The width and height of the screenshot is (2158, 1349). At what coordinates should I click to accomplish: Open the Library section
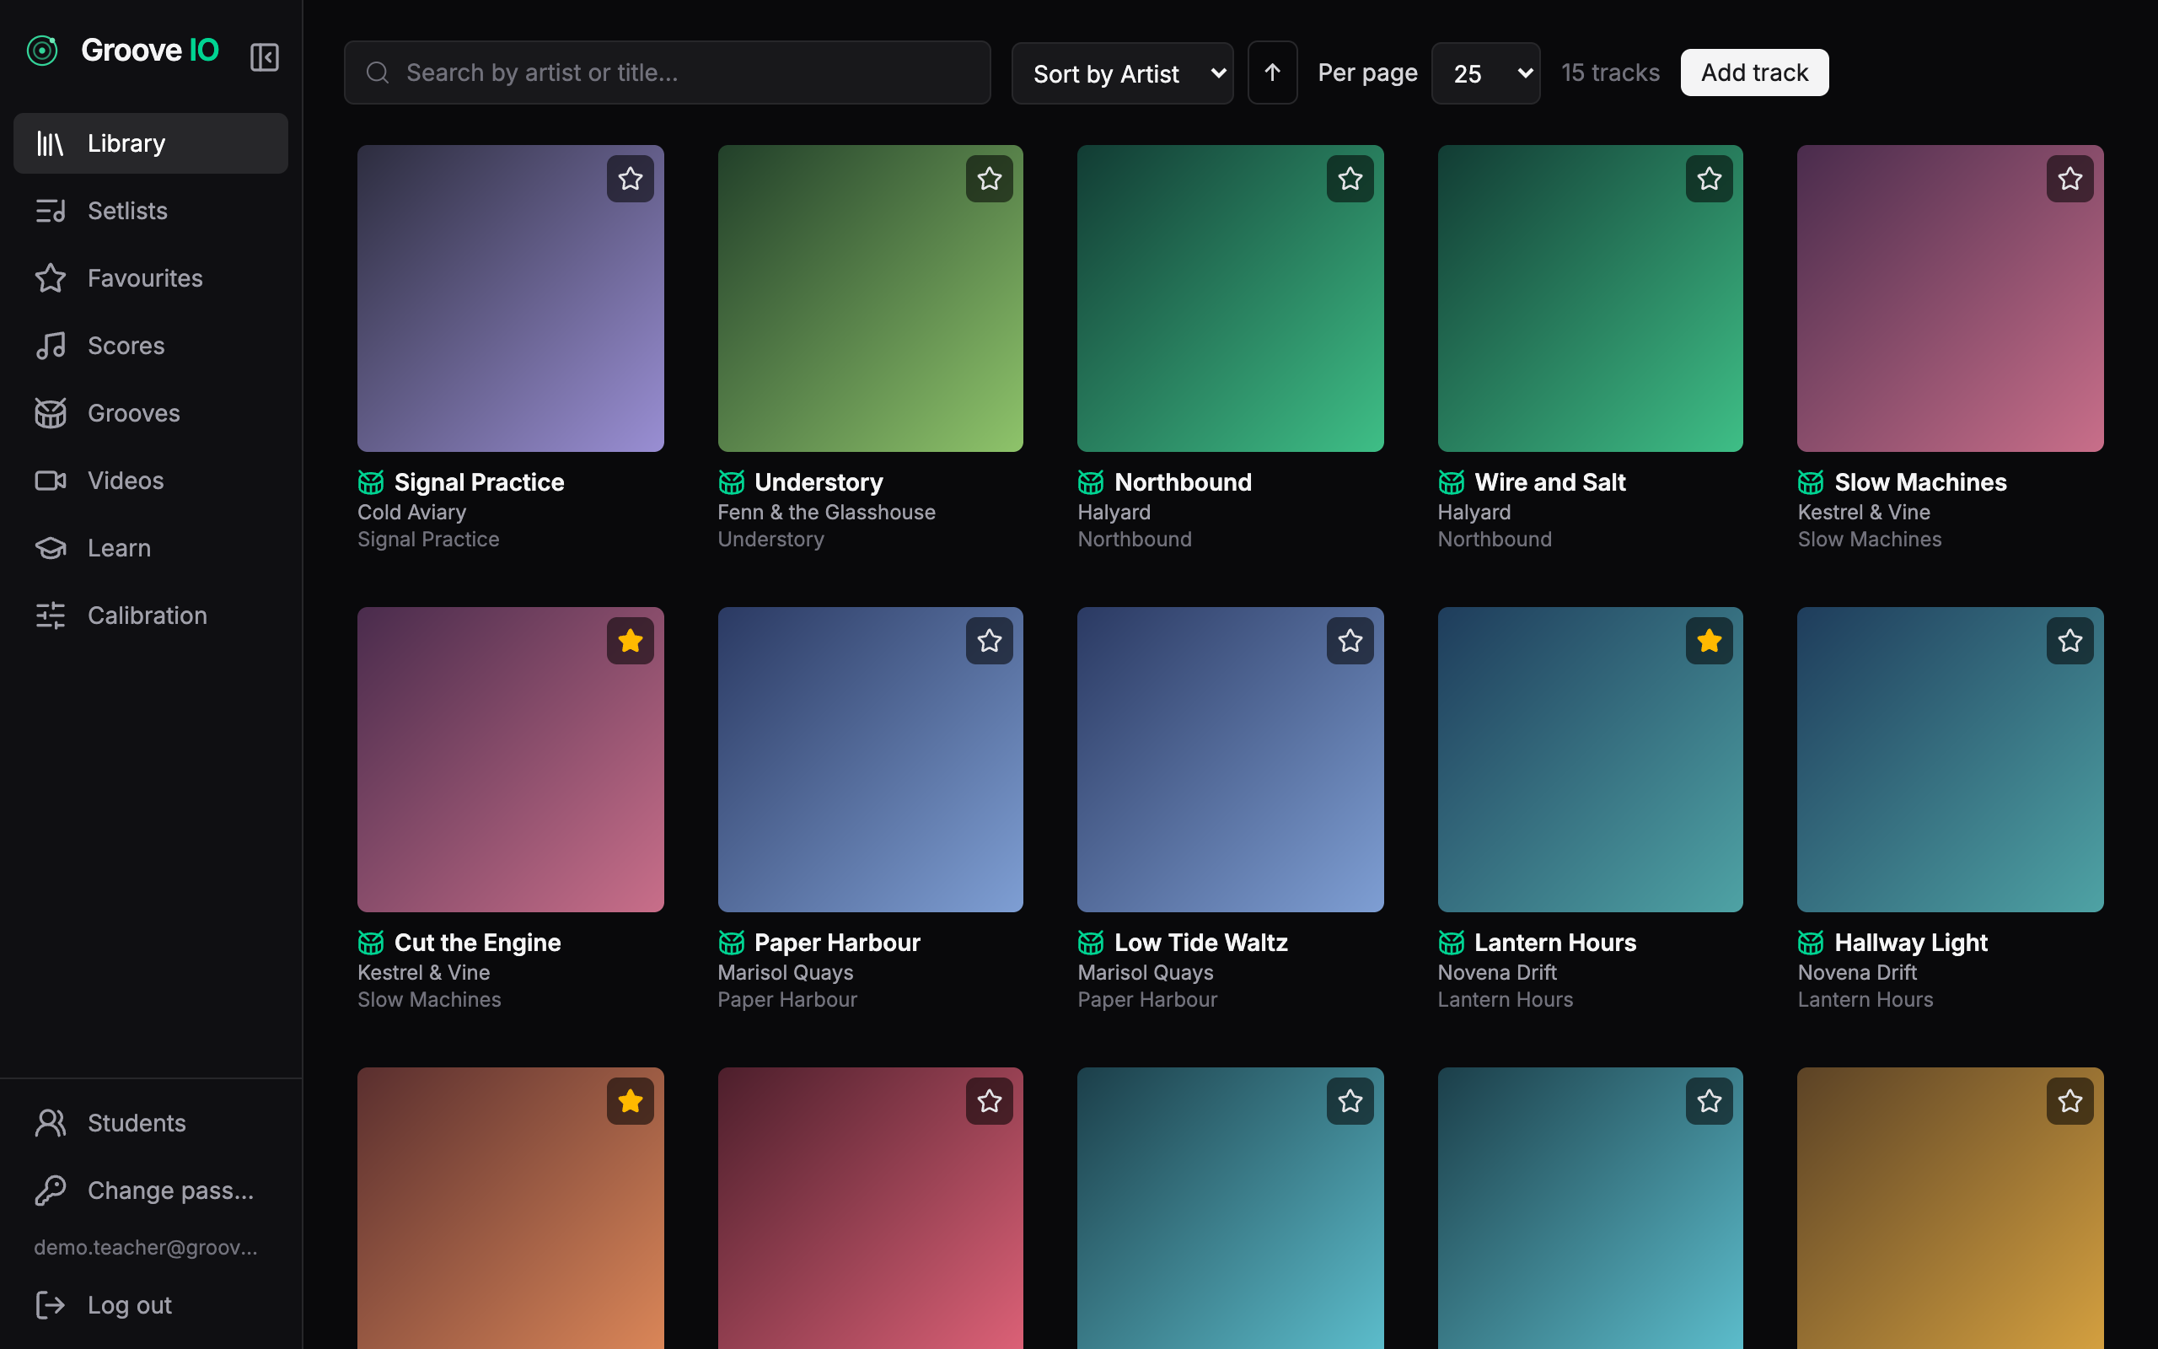(x=151, y=142)
